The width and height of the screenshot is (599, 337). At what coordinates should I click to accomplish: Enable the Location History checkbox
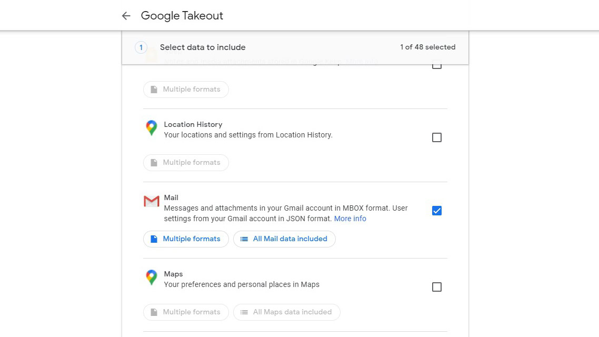pyautogui.click(x=437, y=137)
